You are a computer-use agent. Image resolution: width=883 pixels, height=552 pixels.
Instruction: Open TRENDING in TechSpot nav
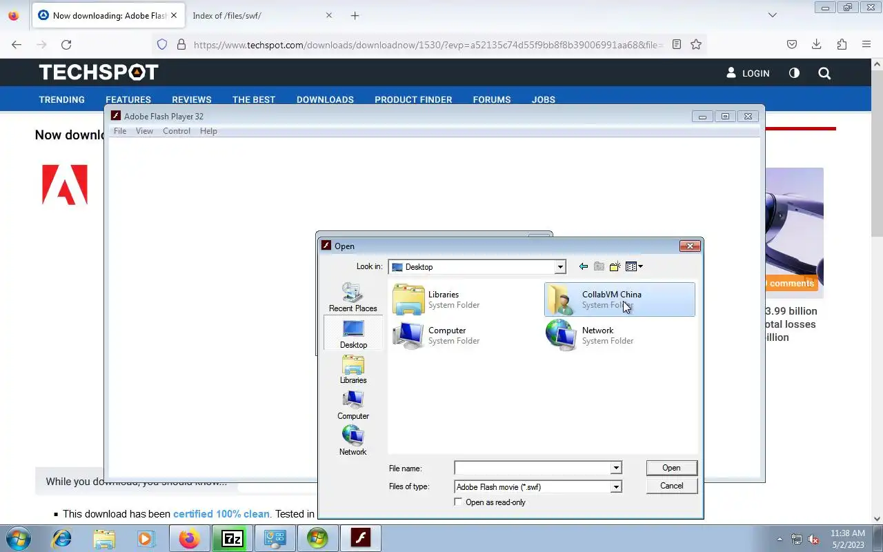tap(62, 99)
